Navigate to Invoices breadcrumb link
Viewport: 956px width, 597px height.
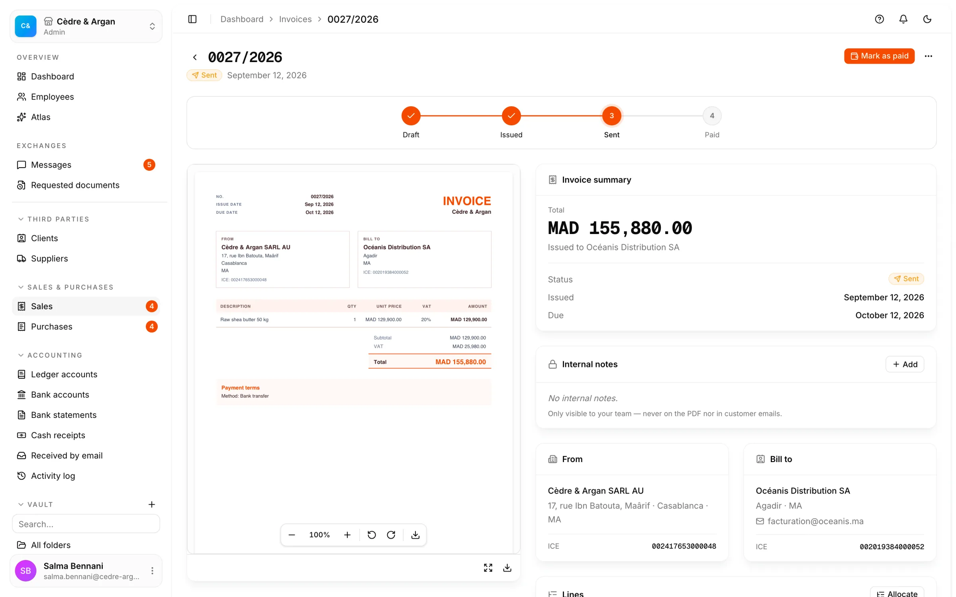(295, 19)
